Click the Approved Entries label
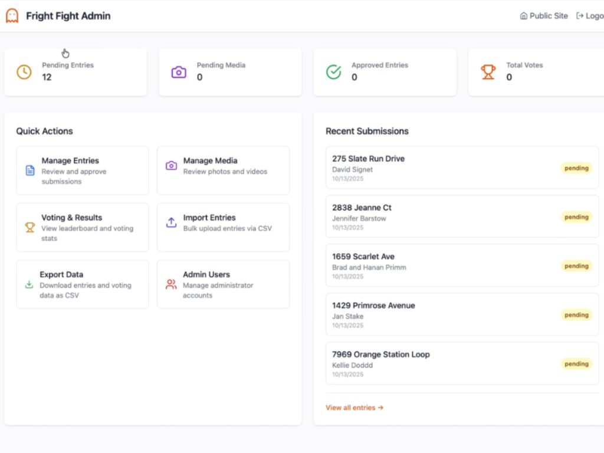Image resolution: width=604 pixels, height=453 pixels. [380, 65]
